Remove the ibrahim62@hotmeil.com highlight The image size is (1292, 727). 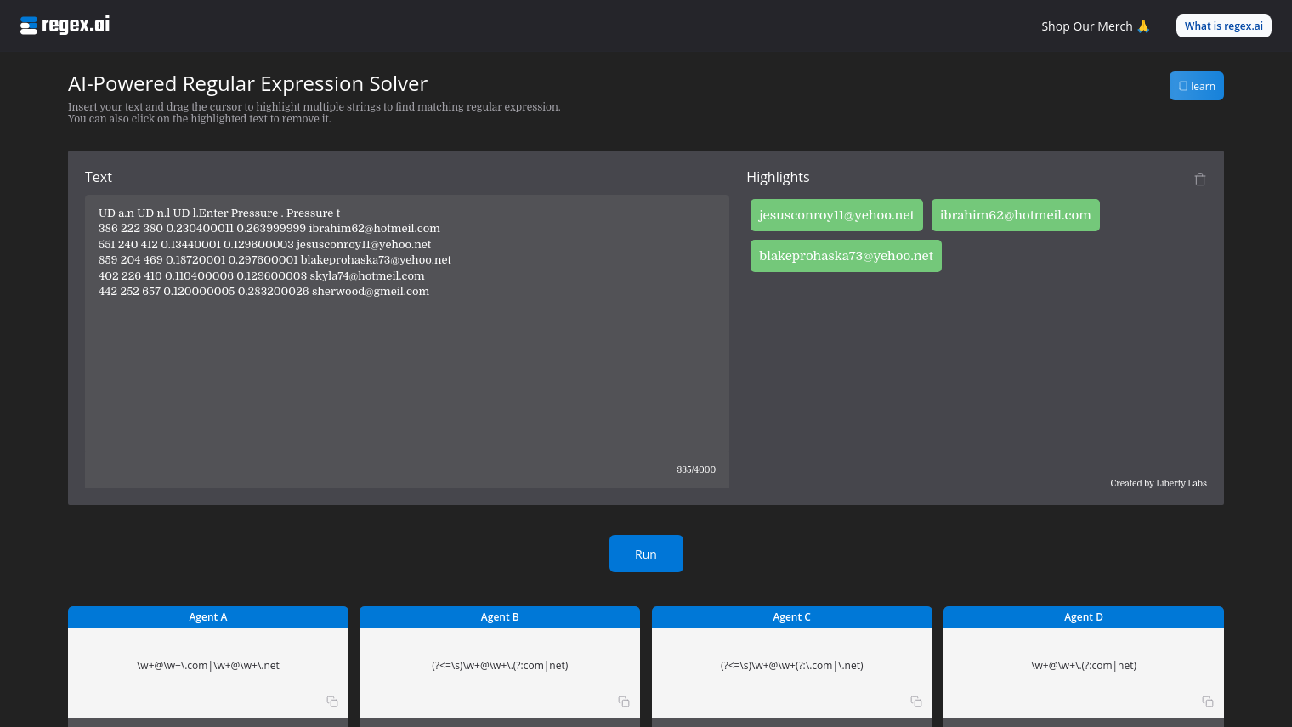pos(1015,215)
